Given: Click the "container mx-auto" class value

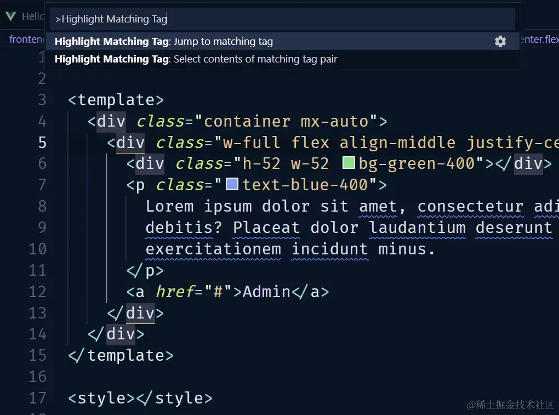Looking at the screenshot, I should (x=286, y=121).
